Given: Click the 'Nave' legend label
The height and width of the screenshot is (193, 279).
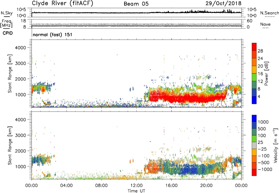Looking at the screenshot, I should point(265,24).
